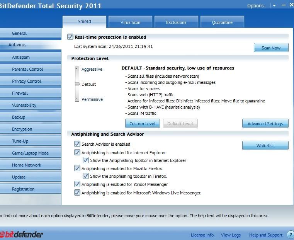Select Antivirus in the sidebar
The height and width of the screenshot is (240, 294).
31,44
